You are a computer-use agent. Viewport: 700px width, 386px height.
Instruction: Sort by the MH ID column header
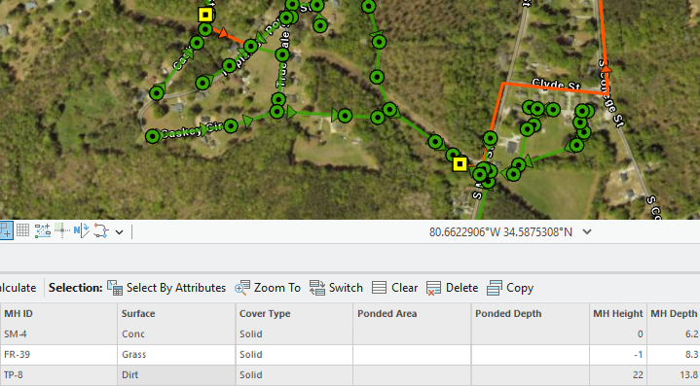click(x=58, y=313)
